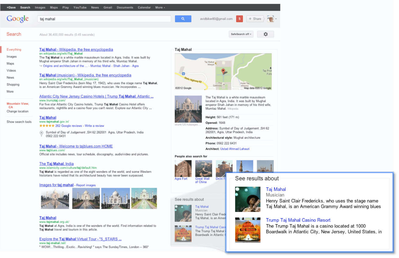Click in the taj mahal search field

pyautogui.click(x=104, y=19)
